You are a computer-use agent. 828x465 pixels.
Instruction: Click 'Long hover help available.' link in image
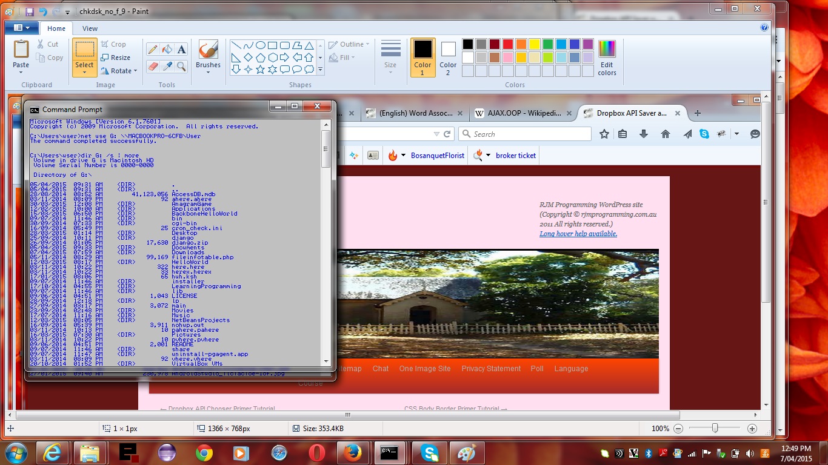pos(578,234)
